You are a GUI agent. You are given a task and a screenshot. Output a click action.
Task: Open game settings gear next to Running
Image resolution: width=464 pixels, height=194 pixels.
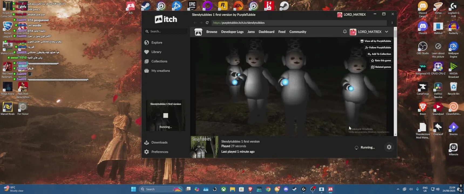[x=389, y=147]
